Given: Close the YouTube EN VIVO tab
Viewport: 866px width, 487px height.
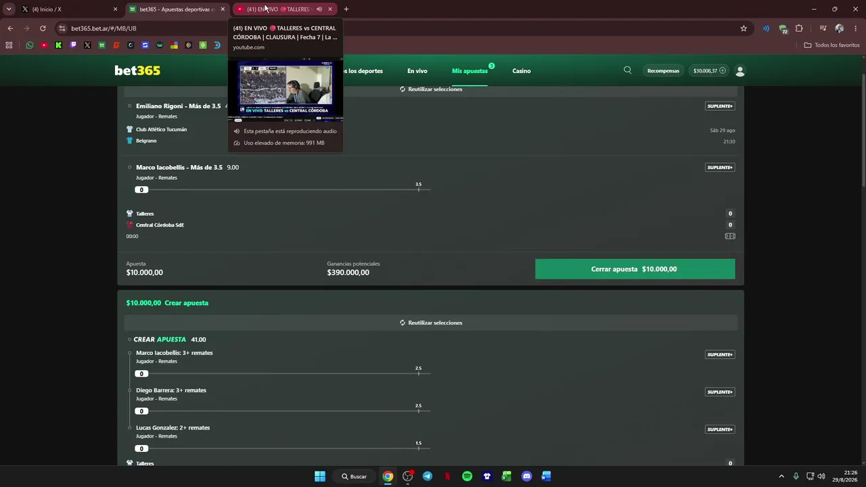Looking at the screenshot, I should 330,9.
